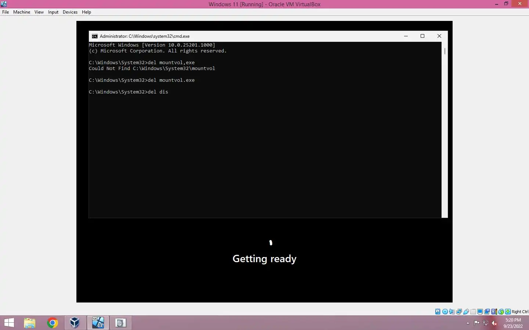
Task: Open the Machine menu
Action: (22, 12)
